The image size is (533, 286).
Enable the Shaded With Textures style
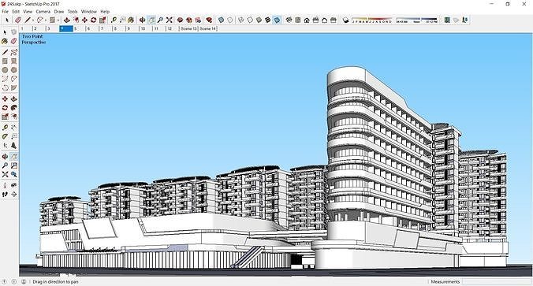pyautogui.click(x=268, y=20)
